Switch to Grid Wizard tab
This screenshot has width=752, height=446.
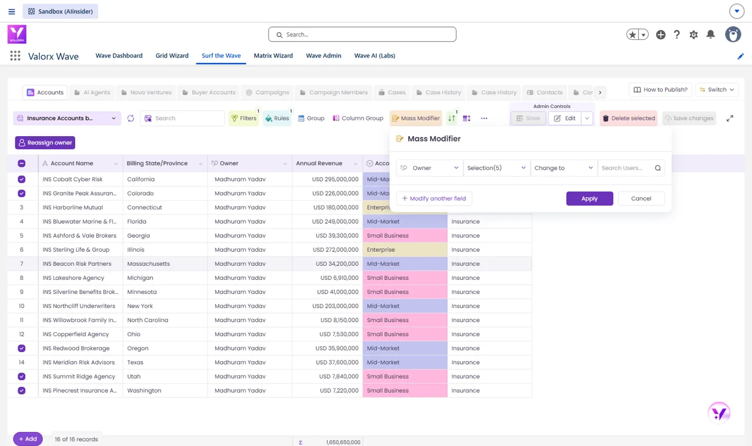pyautogui.click(x=172, y=56)
